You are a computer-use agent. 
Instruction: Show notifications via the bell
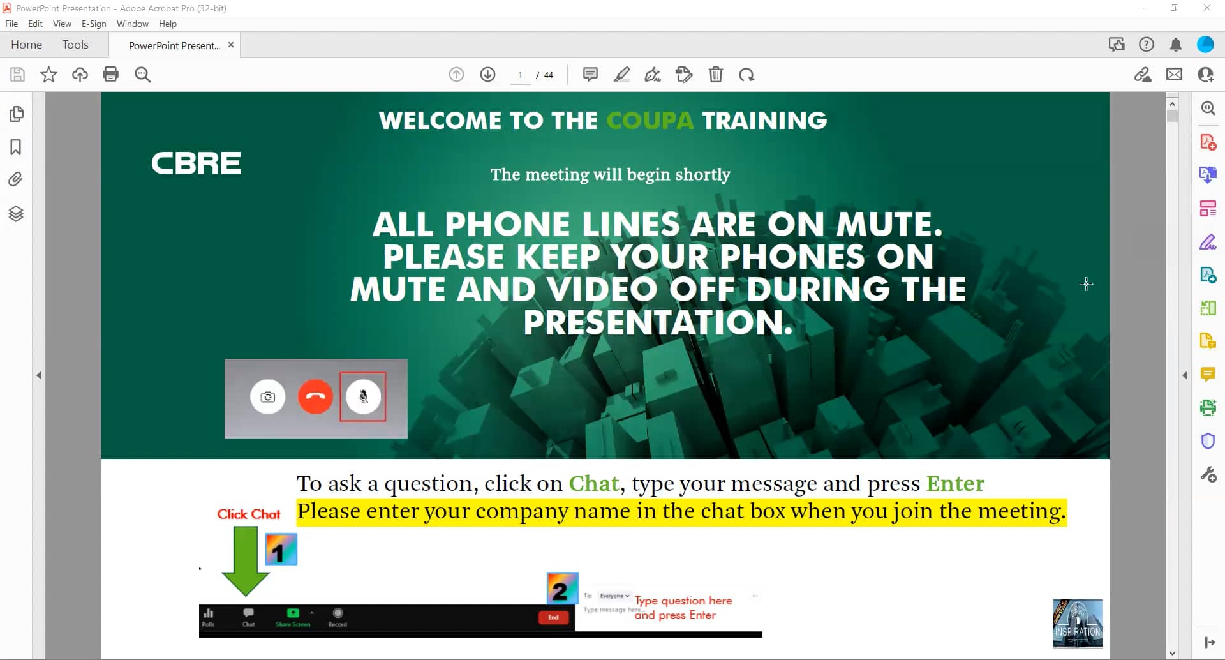[1175, 44]
